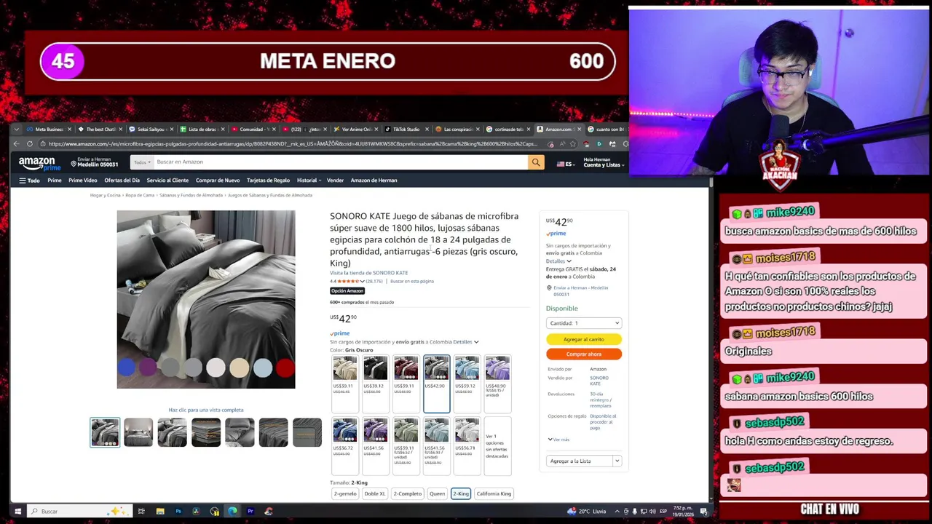Click Ver 1 opciones sin ofertas destacadas
The width and height of the screenshot is (932, 524).
tap(497, 446)
